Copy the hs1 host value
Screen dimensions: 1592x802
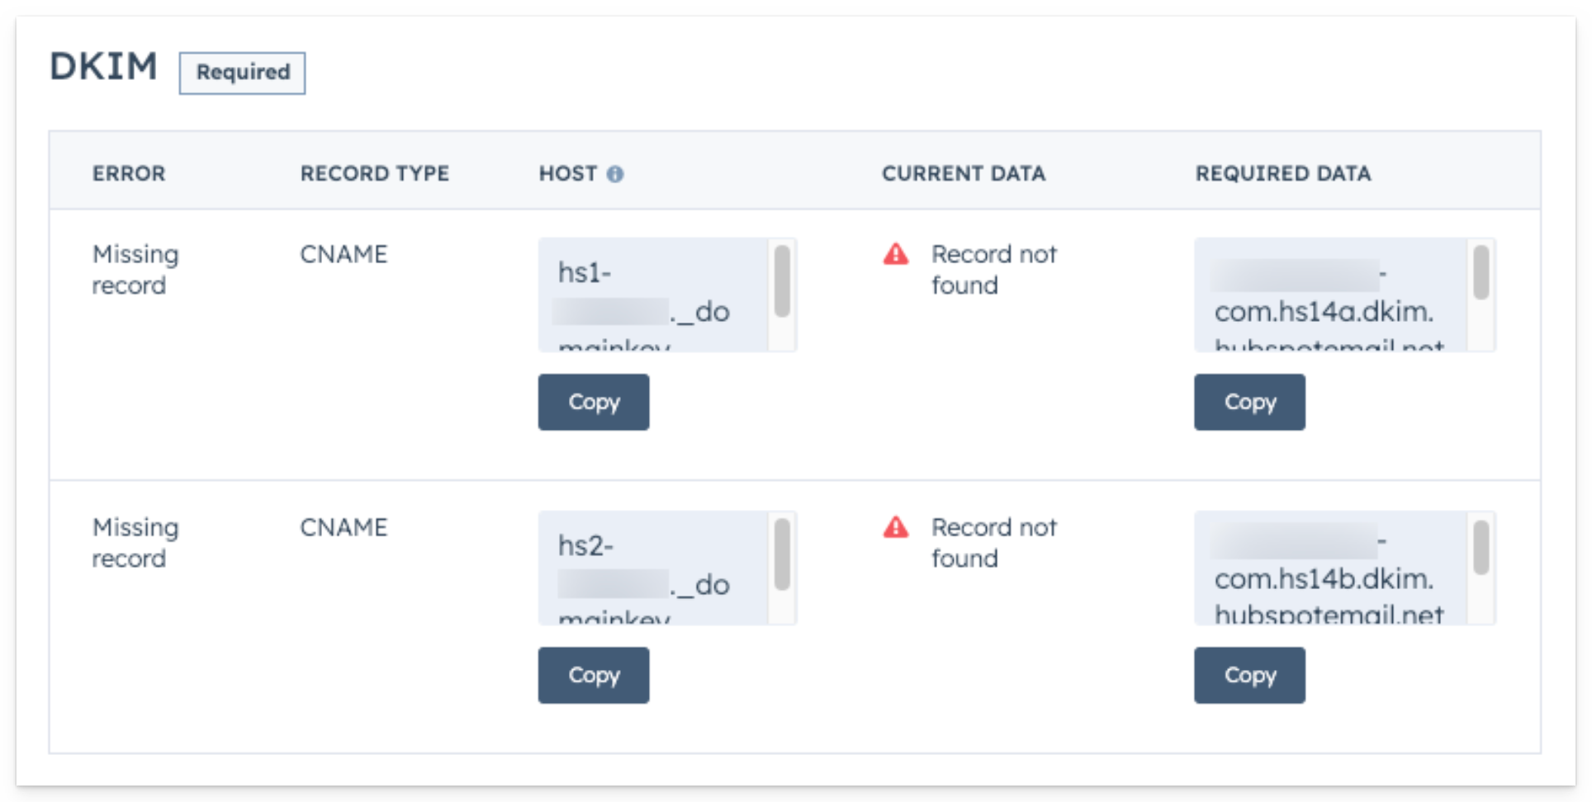tap(593, 402)
